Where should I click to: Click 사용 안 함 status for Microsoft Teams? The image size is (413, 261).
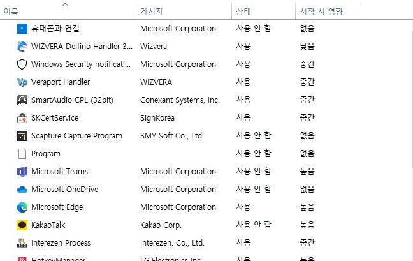[254, 172]
